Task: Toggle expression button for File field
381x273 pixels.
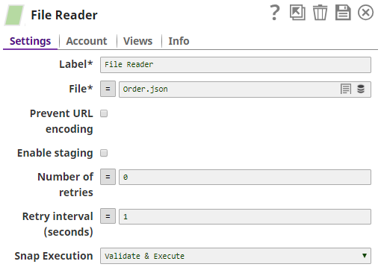Action: tap(108, 89)
